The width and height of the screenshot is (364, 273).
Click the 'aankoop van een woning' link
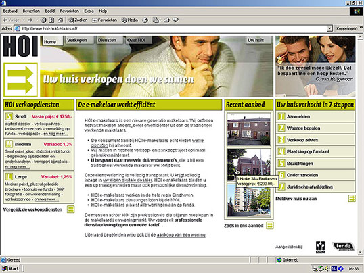click(181, 235)
